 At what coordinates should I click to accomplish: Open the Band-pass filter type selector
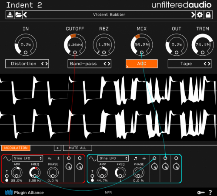tap(90, 64)
